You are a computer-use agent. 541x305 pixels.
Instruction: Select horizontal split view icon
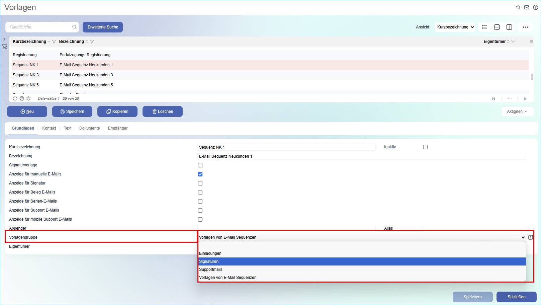[x=497, y=27]
